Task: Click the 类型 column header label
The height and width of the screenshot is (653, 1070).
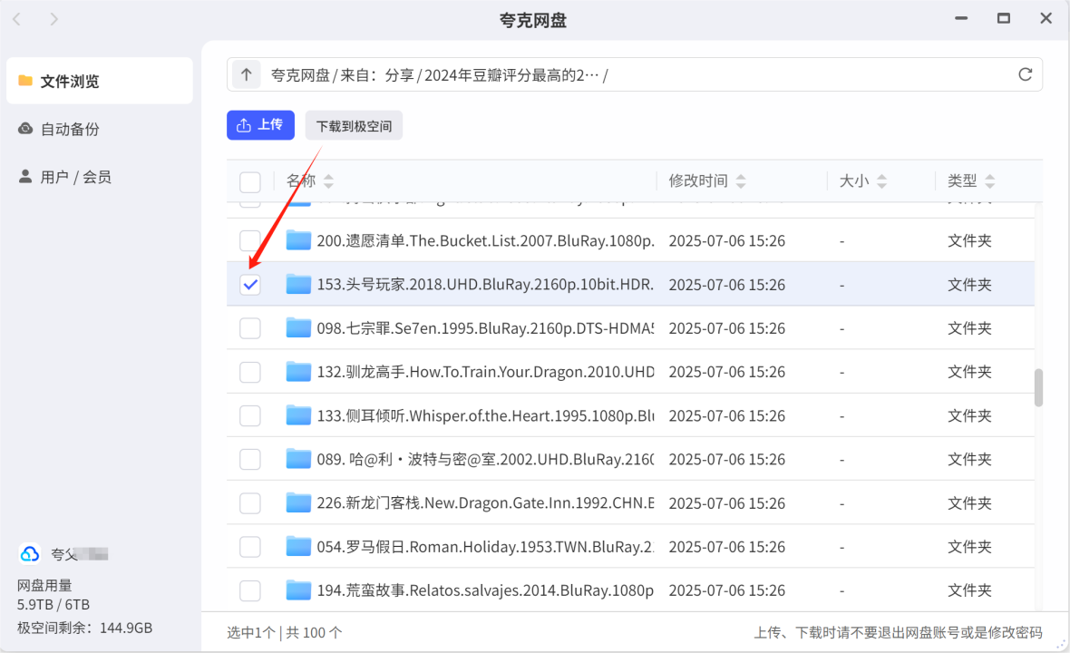Action: (962, 180)
